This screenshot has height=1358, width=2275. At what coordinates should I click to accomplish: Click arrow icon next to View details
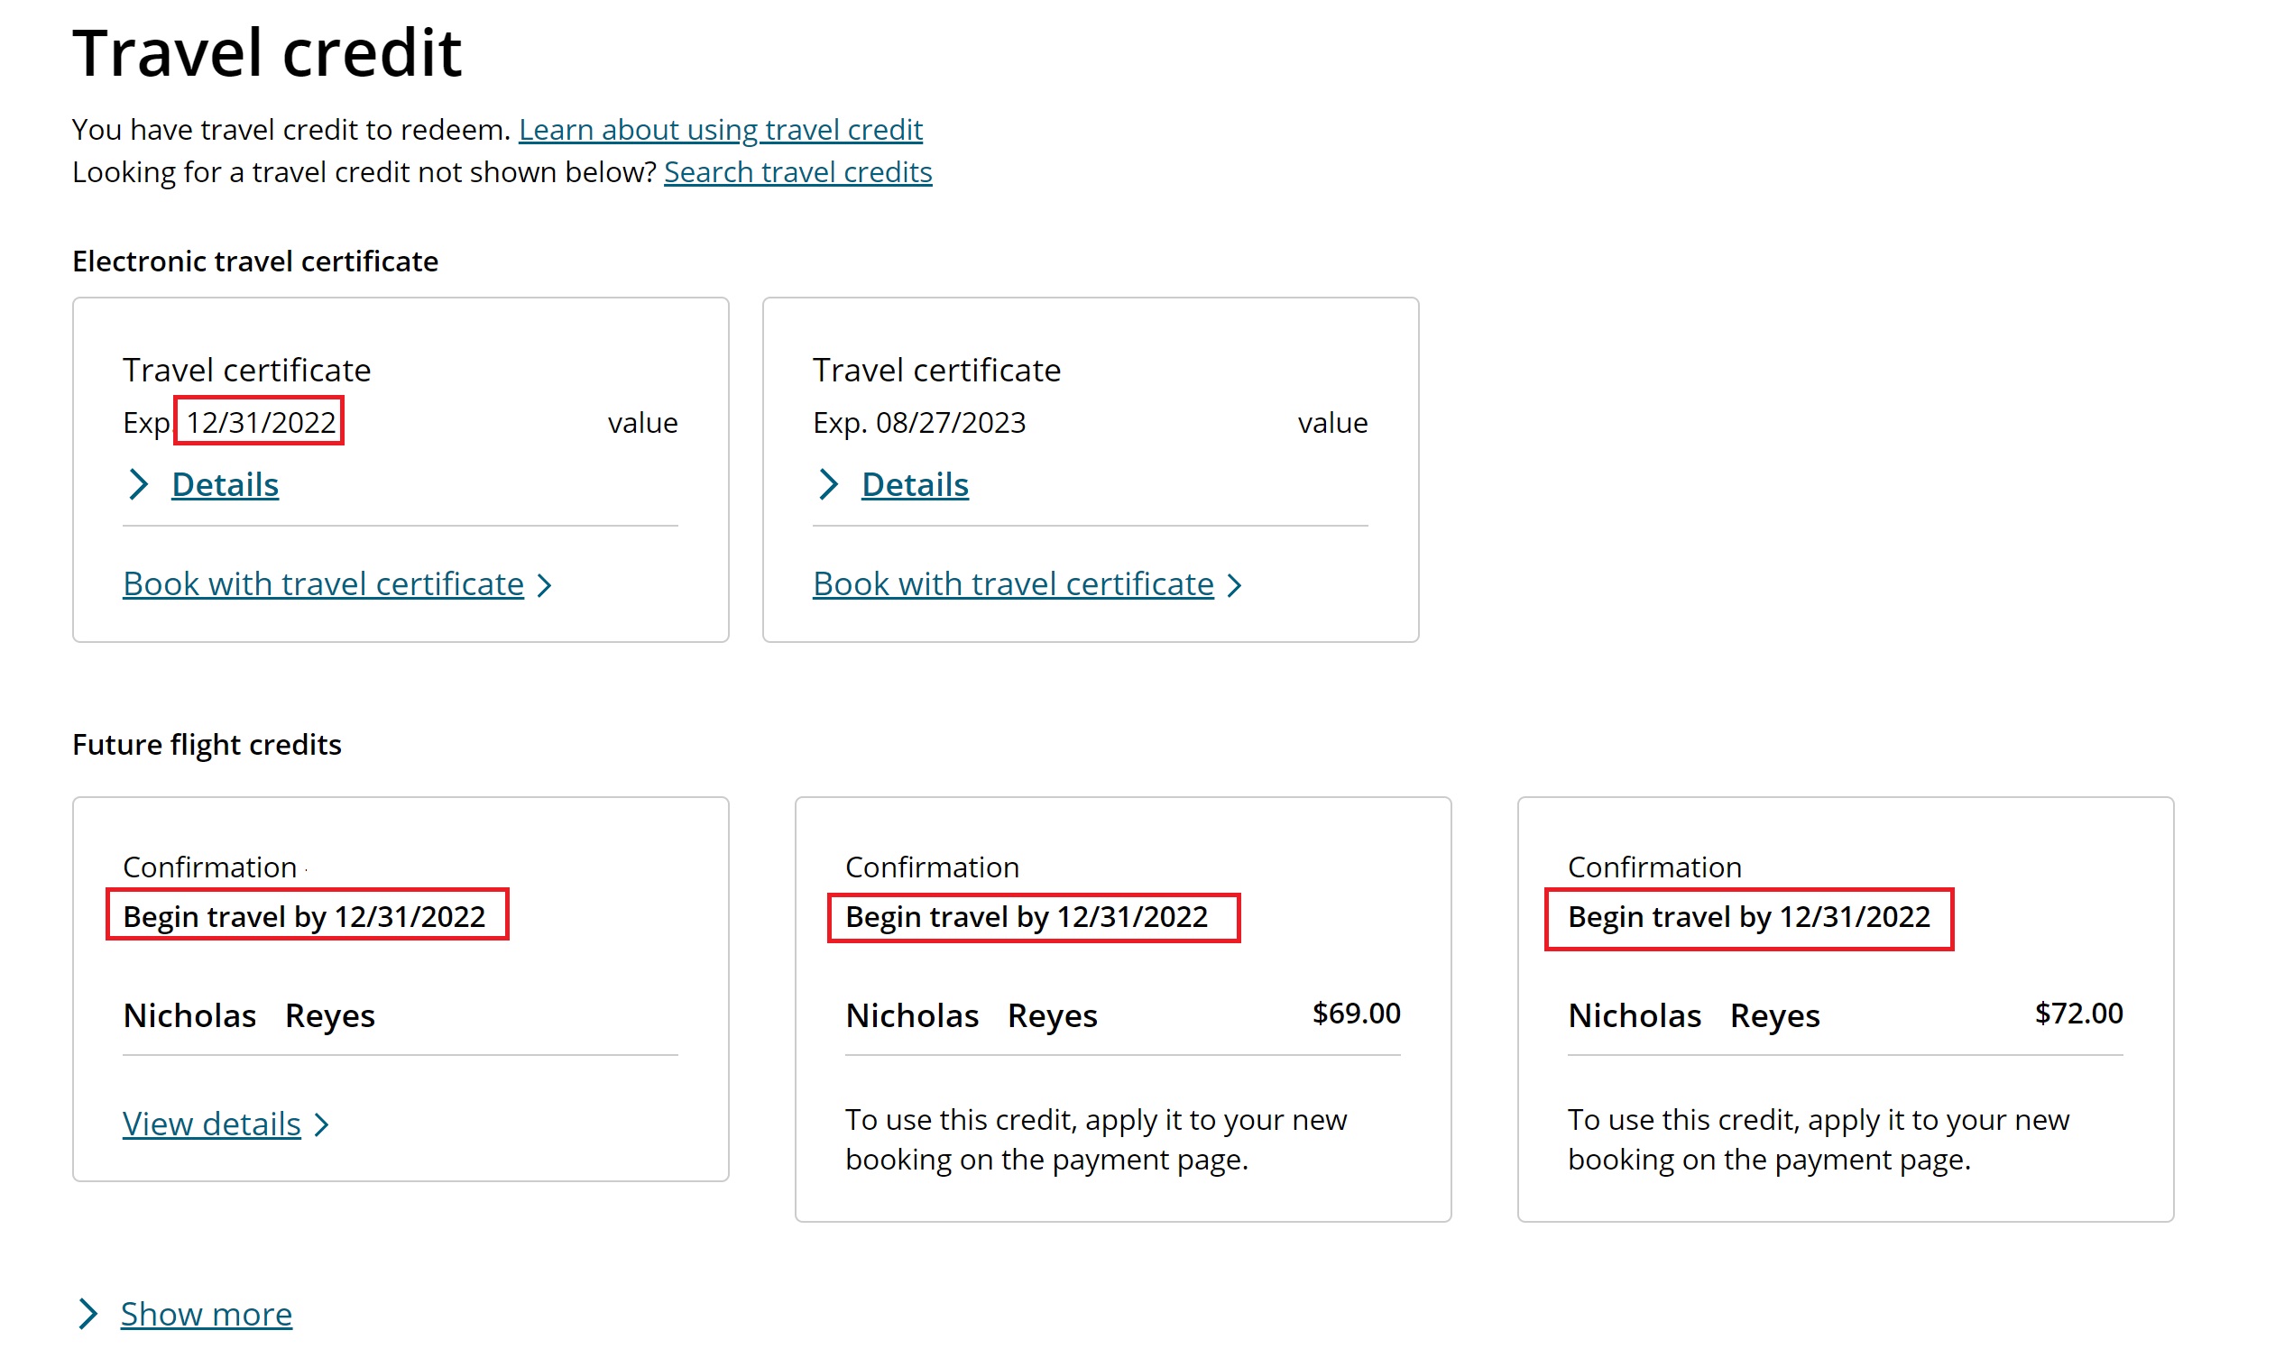(x=321, y=1124)
